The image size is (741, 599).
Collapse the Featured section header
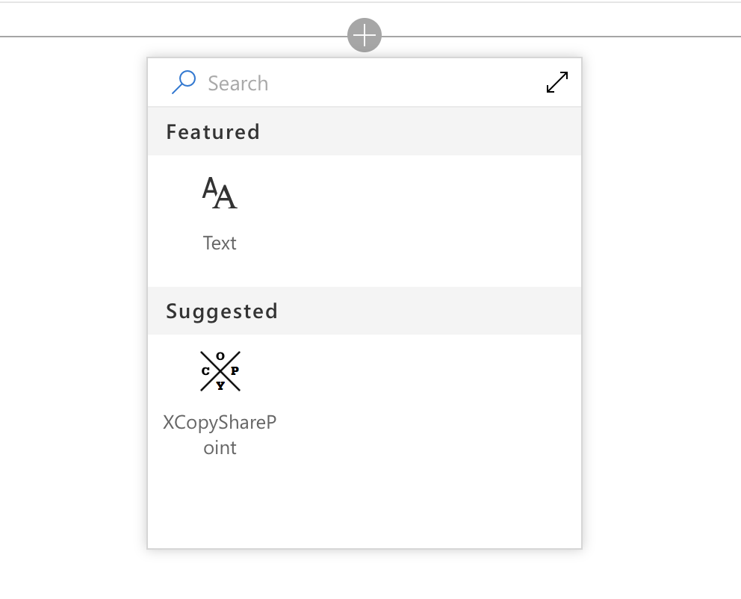(x=213, y=131)
